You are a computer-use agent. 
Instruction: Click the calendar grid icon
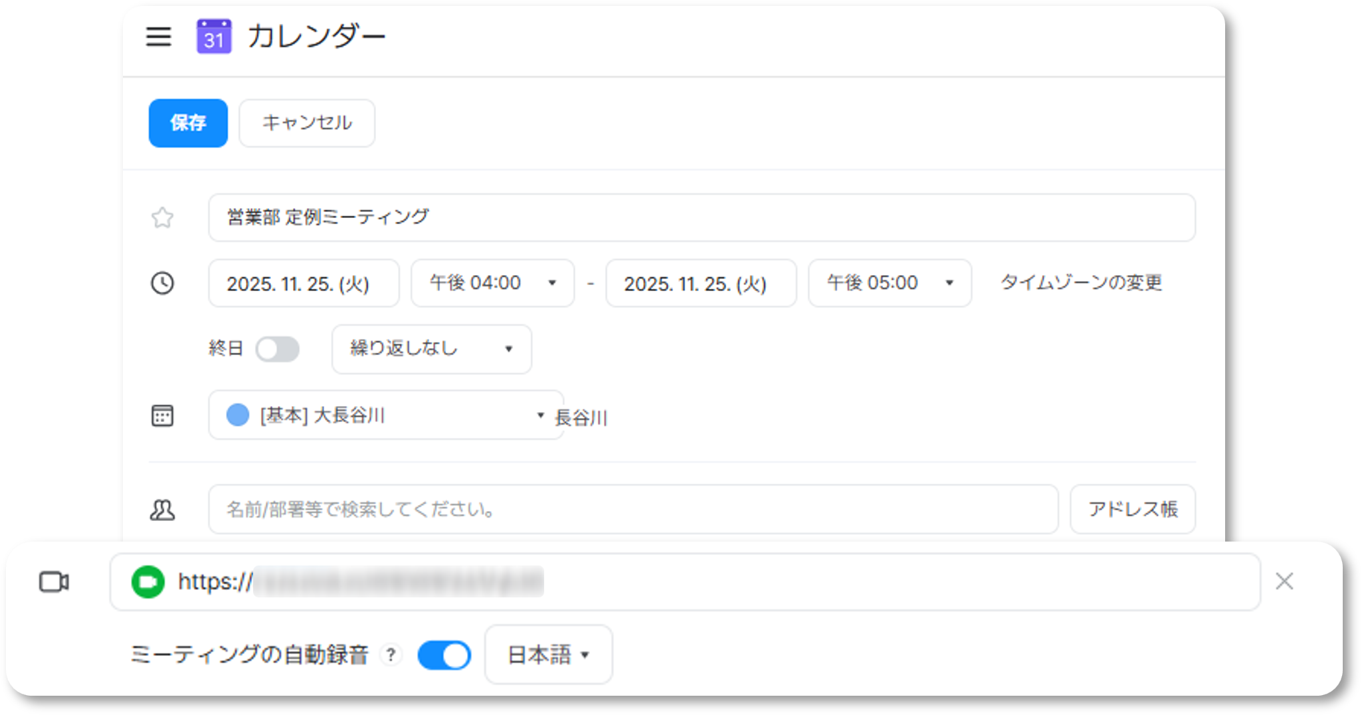point(162,415)
